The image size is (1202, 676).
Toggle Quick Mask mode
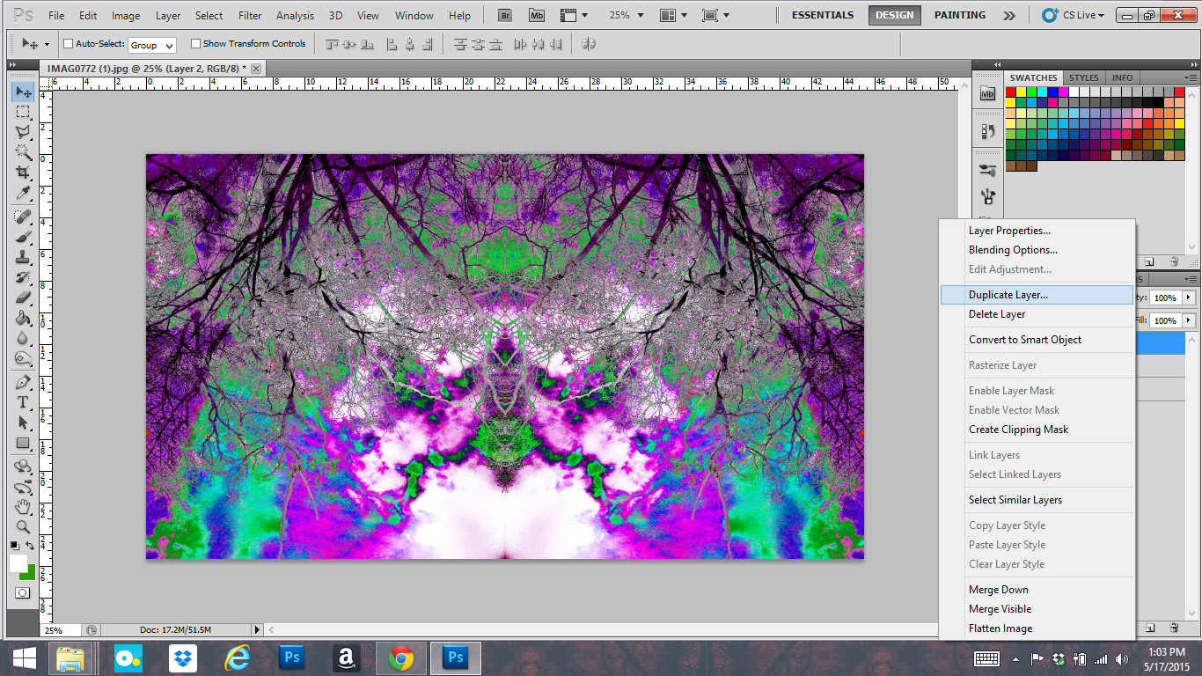point(23,592)
